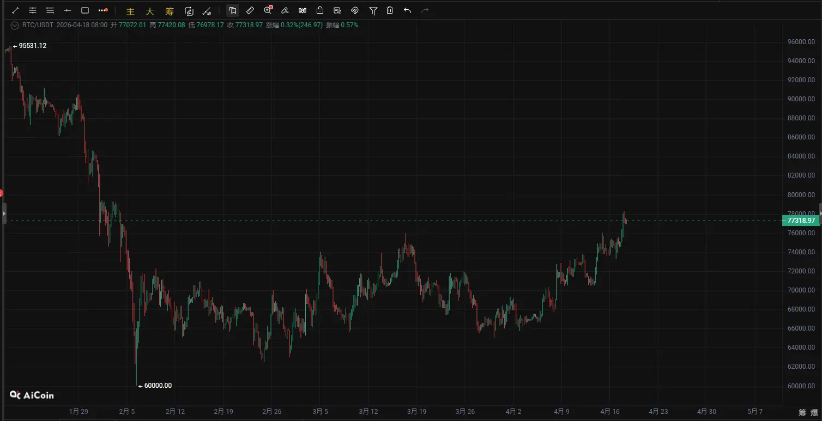The height and width of the screenshot is (421, 822).
Task: Click the 涨幅 0.32%(246.97) change value
Action: [294, 25]
